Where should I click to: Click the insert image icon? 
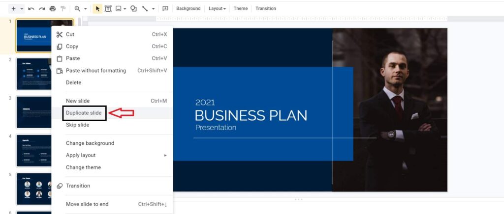pos(118,9)
